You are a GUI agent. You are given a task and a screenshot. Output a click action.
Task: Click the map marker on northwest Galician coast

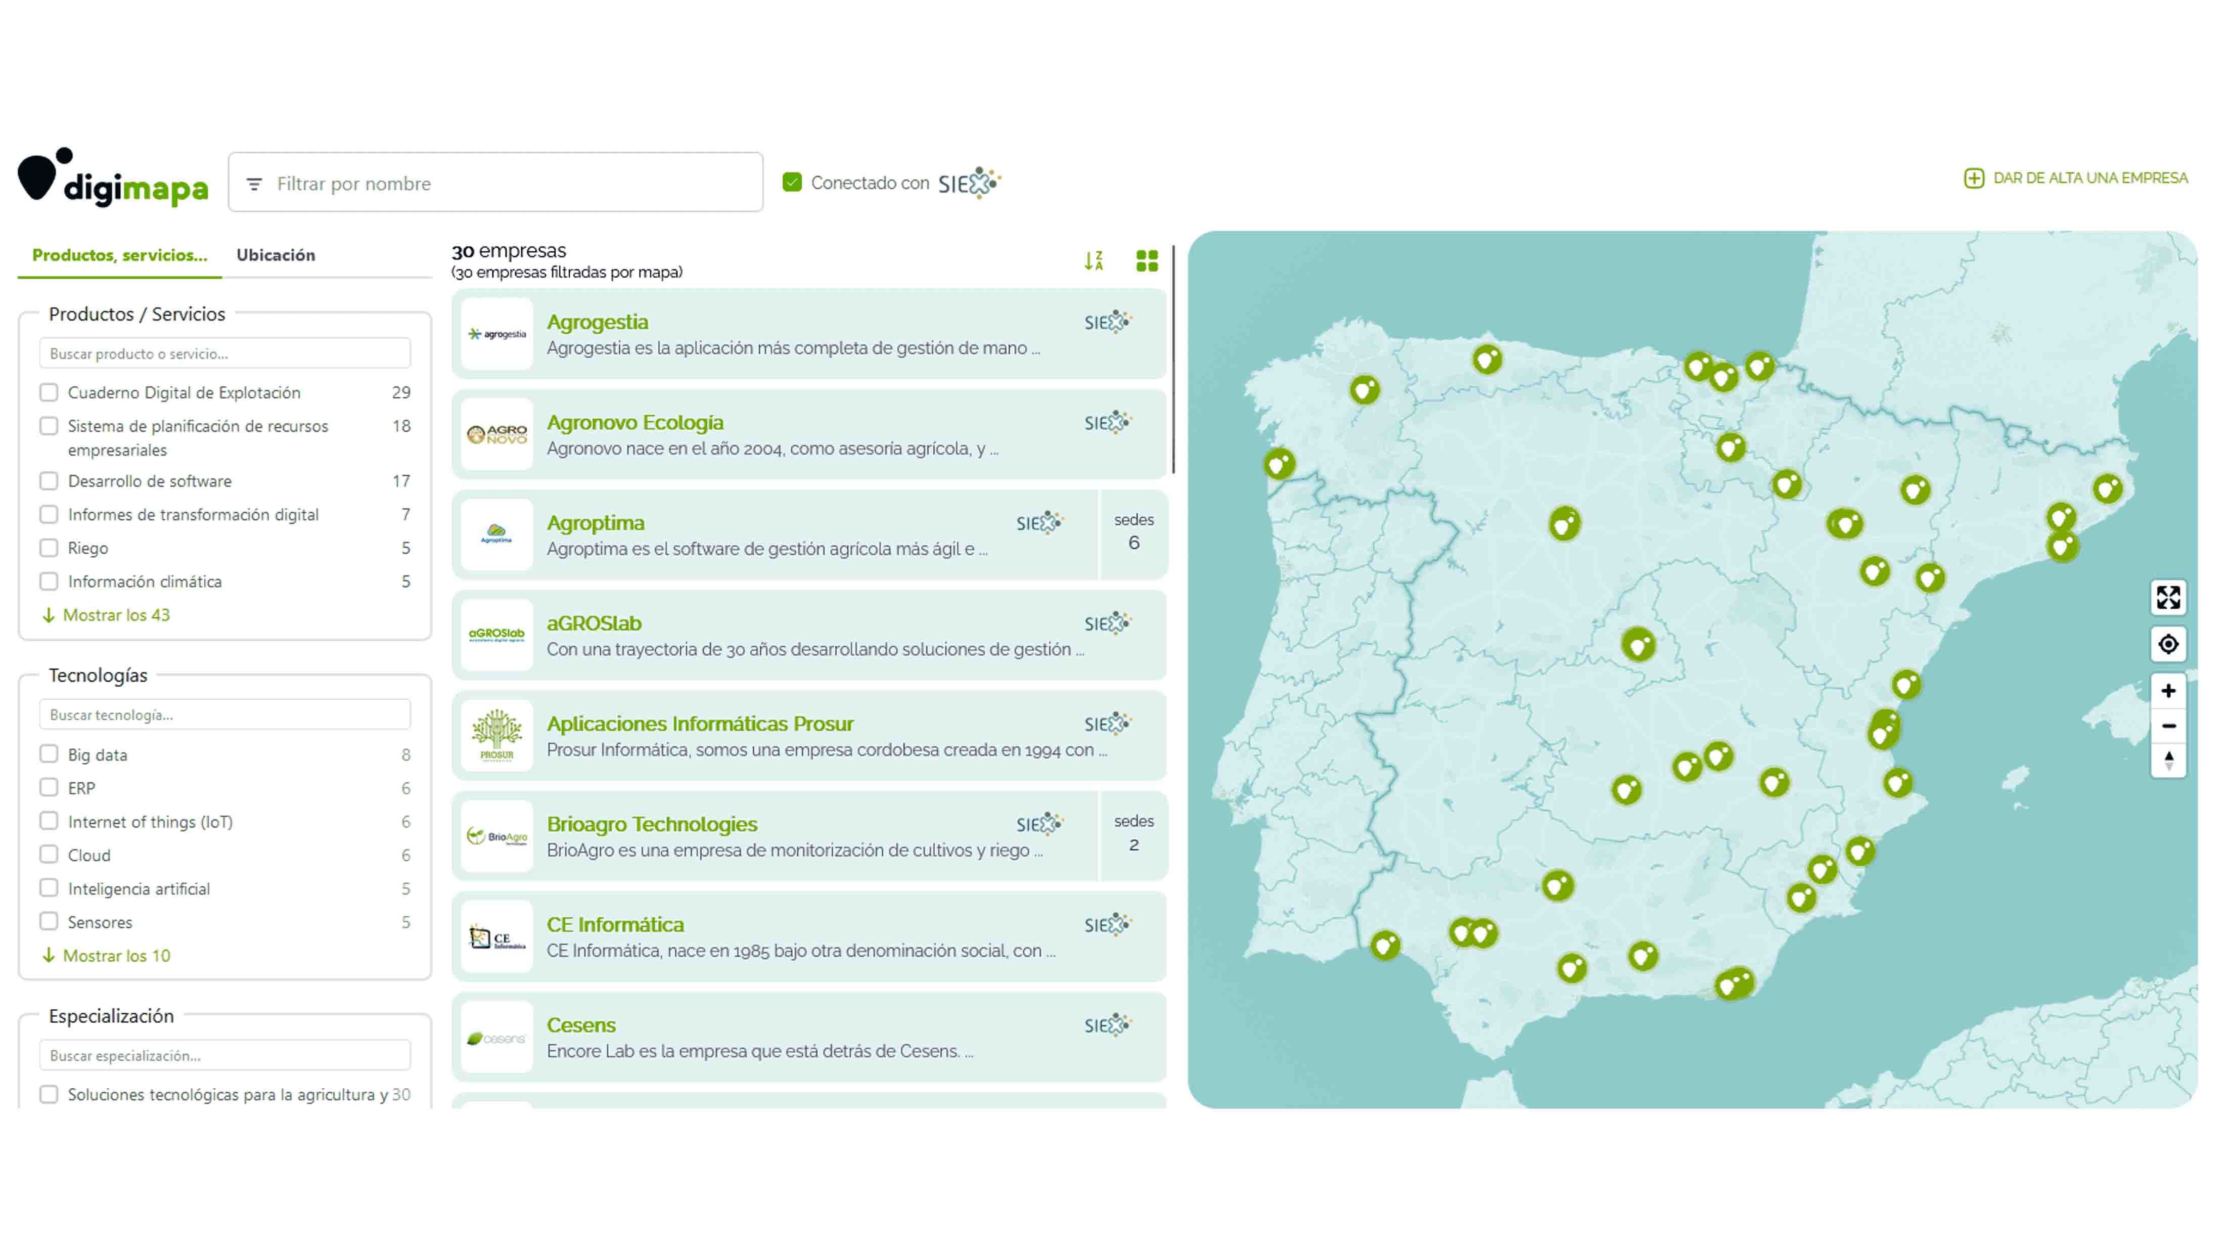click(1280, 464)
